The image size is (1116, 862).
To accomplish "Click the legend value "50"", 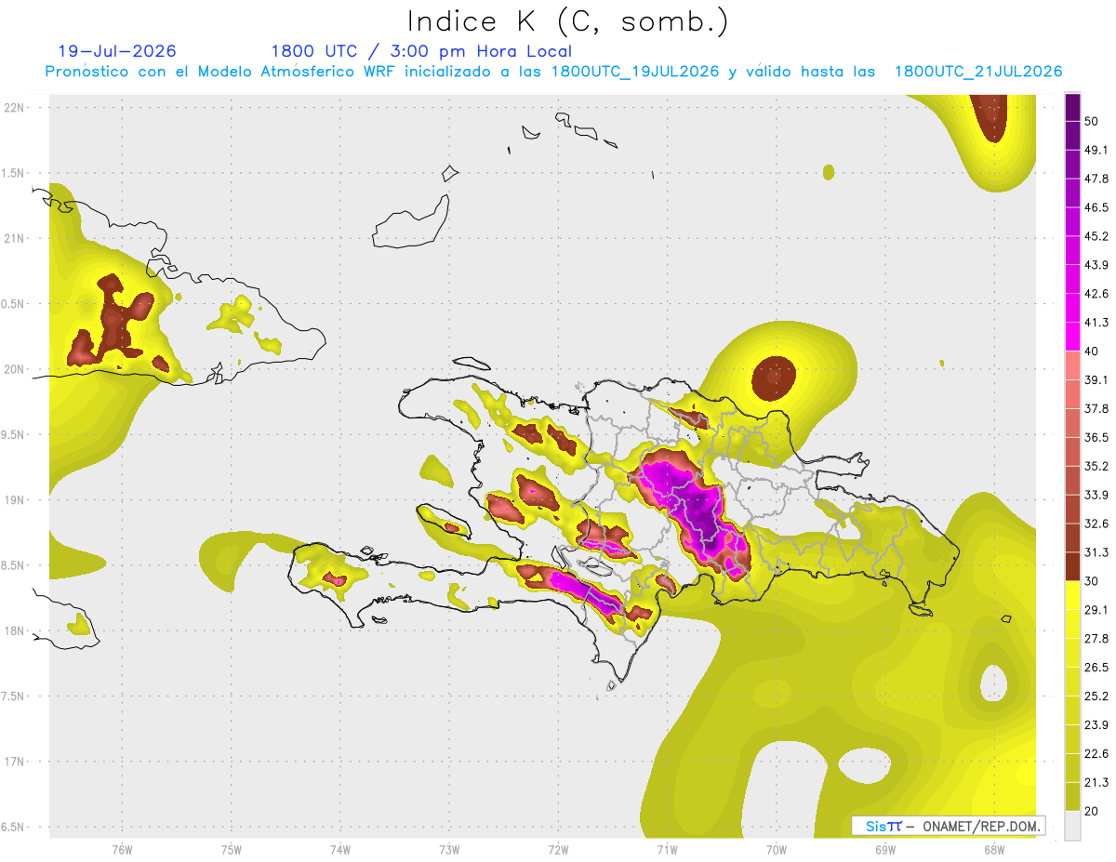I will 1092,121.
